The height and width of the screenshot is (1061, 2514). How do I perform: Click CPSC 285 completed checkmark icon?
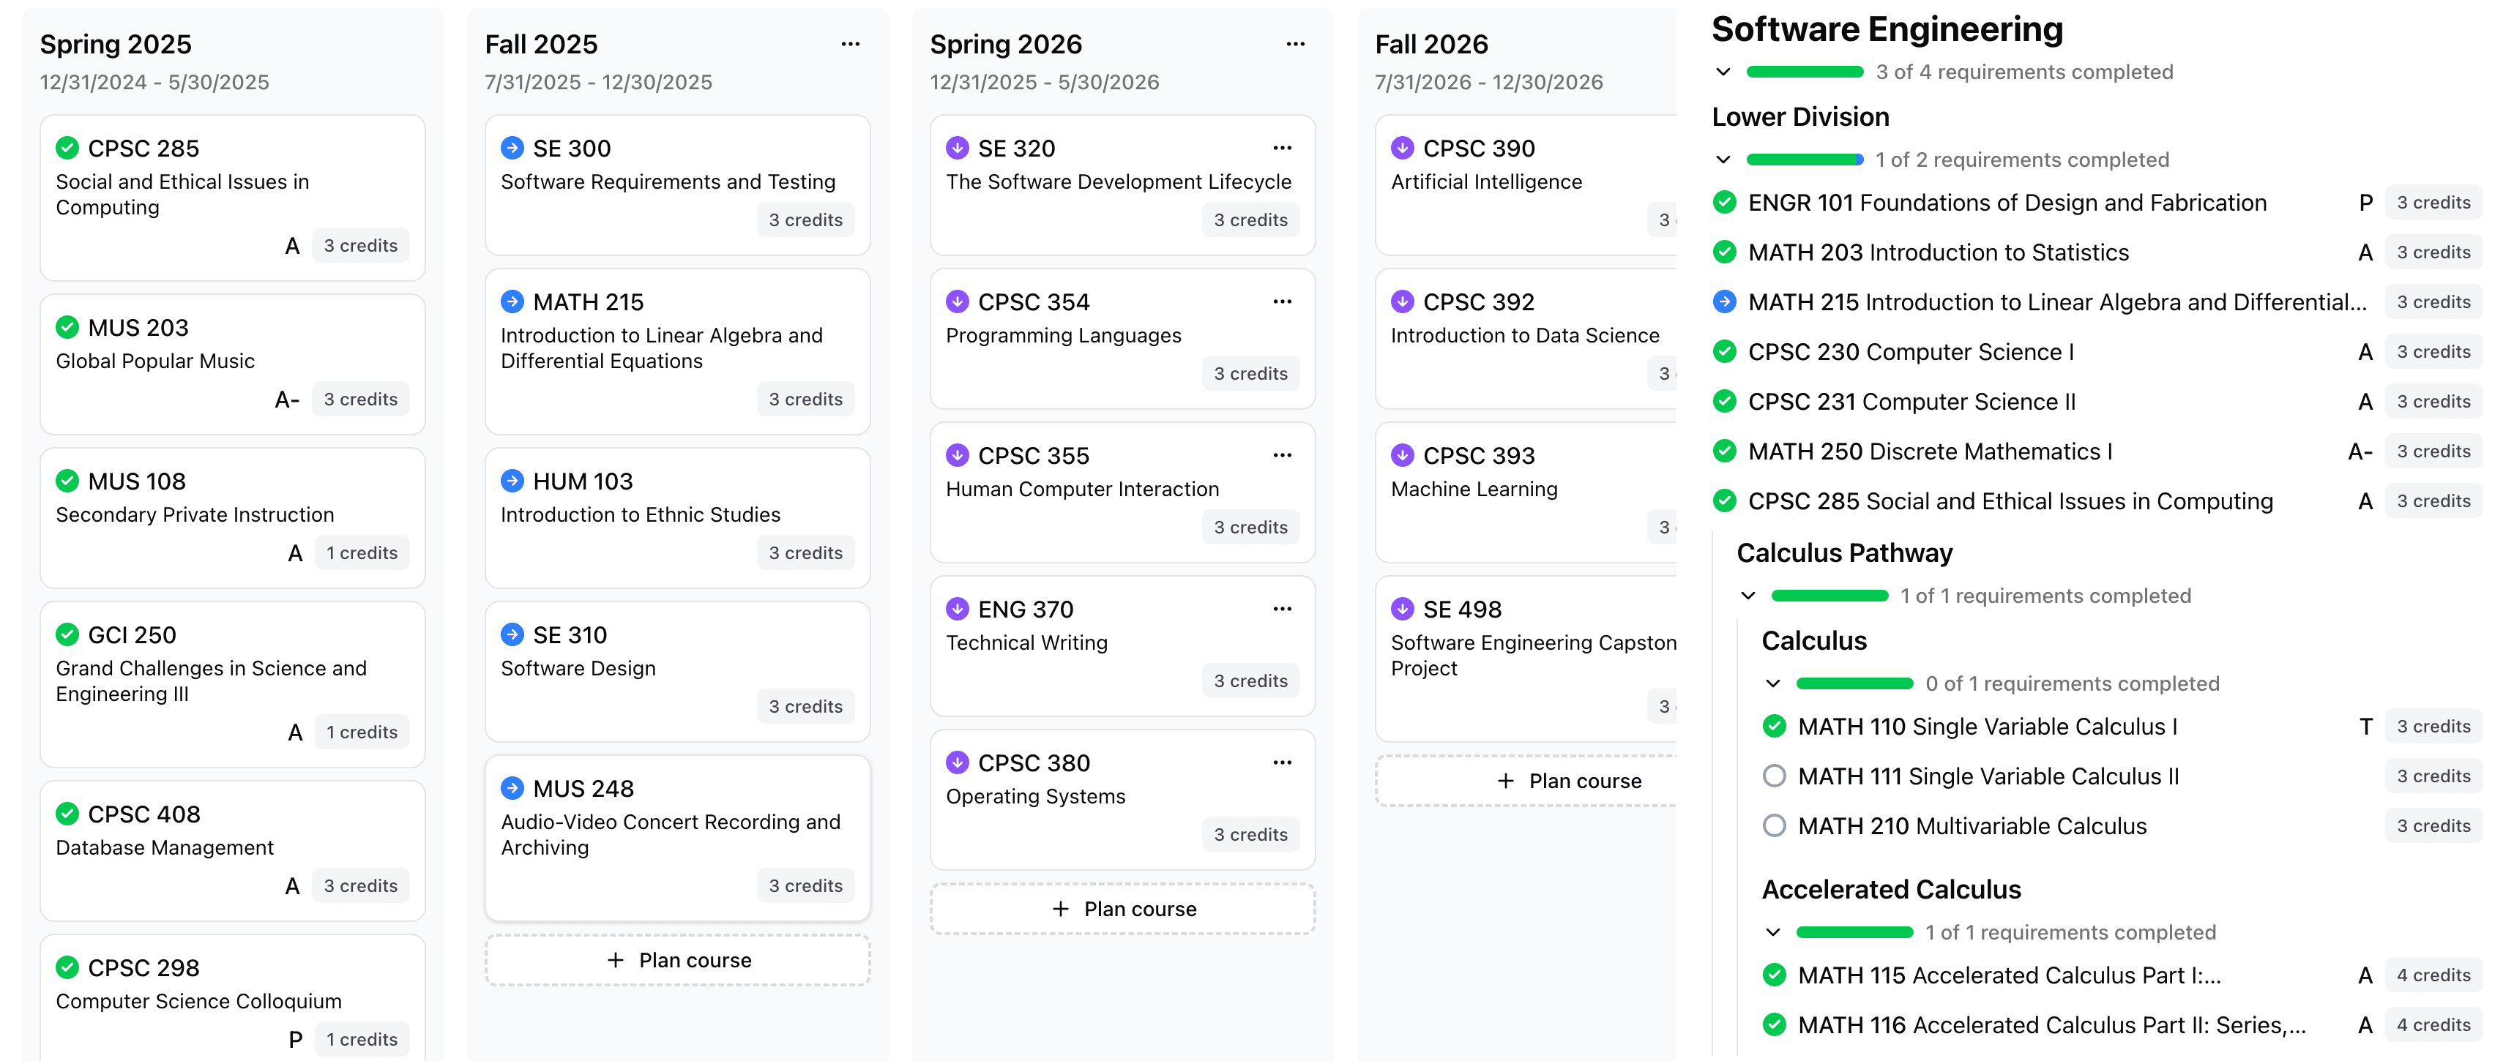(x=67, y=149)
